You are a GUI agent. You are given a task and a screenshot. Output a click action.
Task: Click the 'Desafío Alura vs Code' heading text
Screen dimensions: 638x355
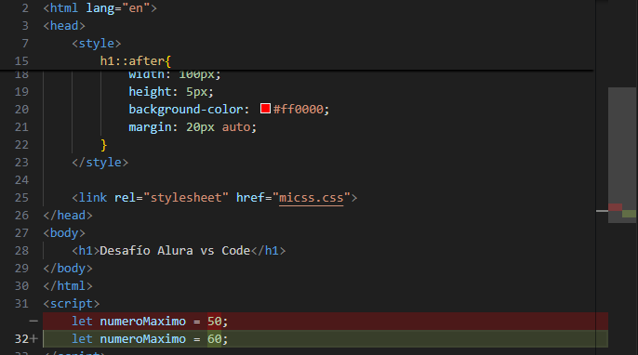click(x=175, y=251)
